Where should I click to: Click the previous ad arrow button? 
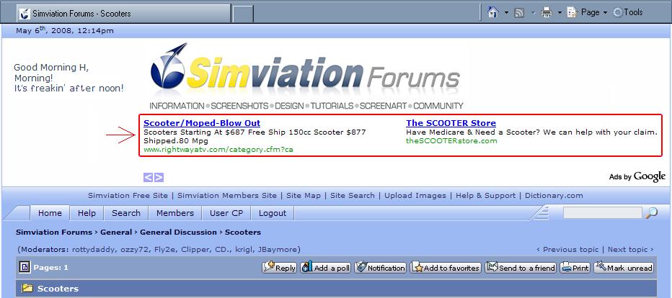[149, 177]
